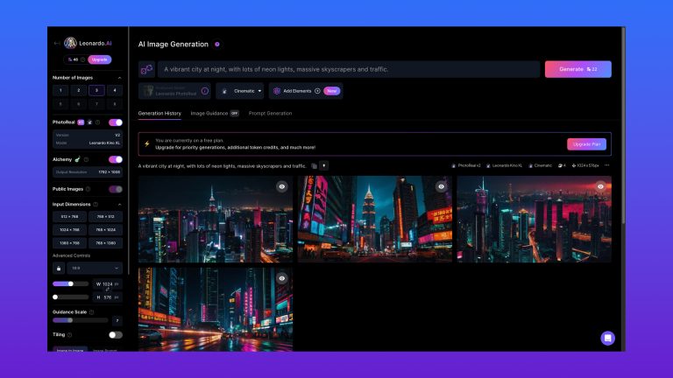Click the Guidance Scale slider
673x378 pixels.
click(78, 320)
